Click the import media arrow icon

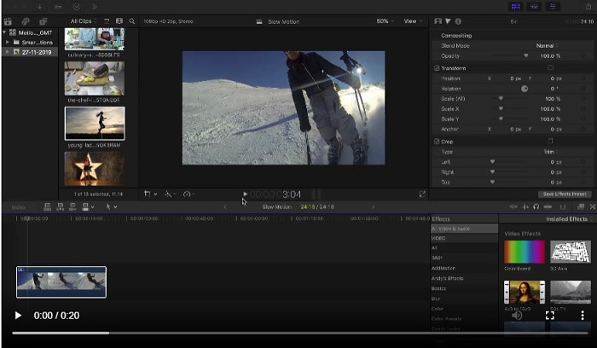click(x=39, y=7)
